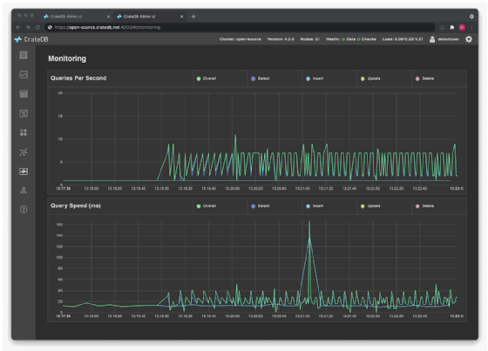
Task: Open the browser extensions puzzle icon
Action: click(452, 27)
